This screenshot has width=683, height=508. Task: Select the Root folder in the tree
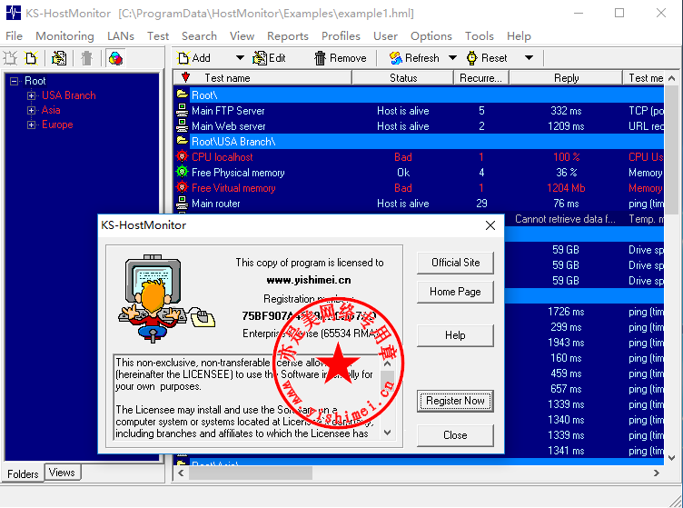35,81
